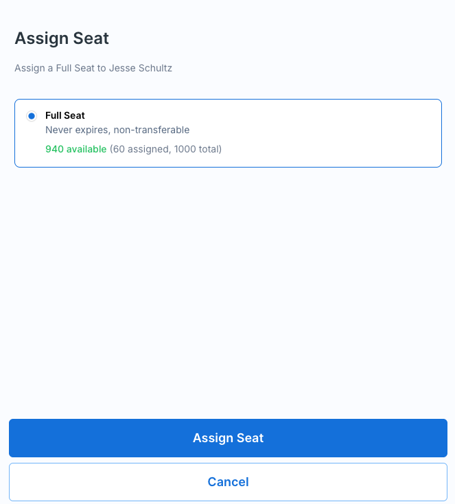
Task: Click the word "Seat" in the heading
Action: (x=91, y=38)
